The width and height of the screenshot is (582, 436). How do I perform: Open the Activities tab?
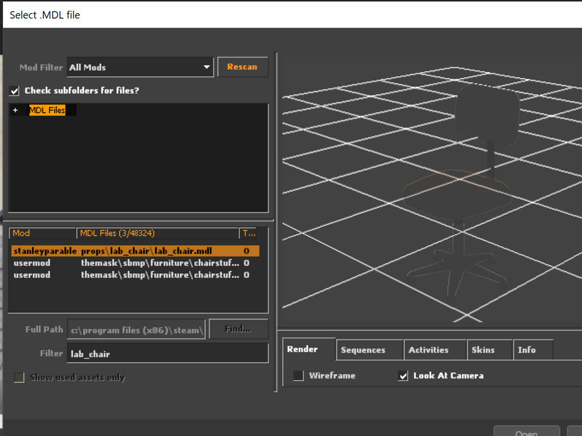tap(429, 350)
